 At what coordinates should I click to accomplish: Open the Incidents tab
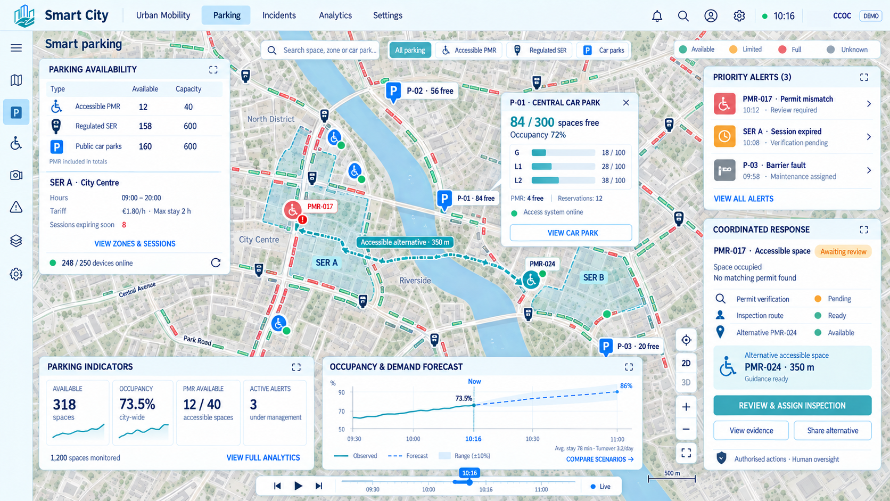tap(279, 15)
